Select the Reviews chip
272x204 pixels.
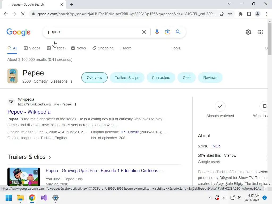pos(210,78)
